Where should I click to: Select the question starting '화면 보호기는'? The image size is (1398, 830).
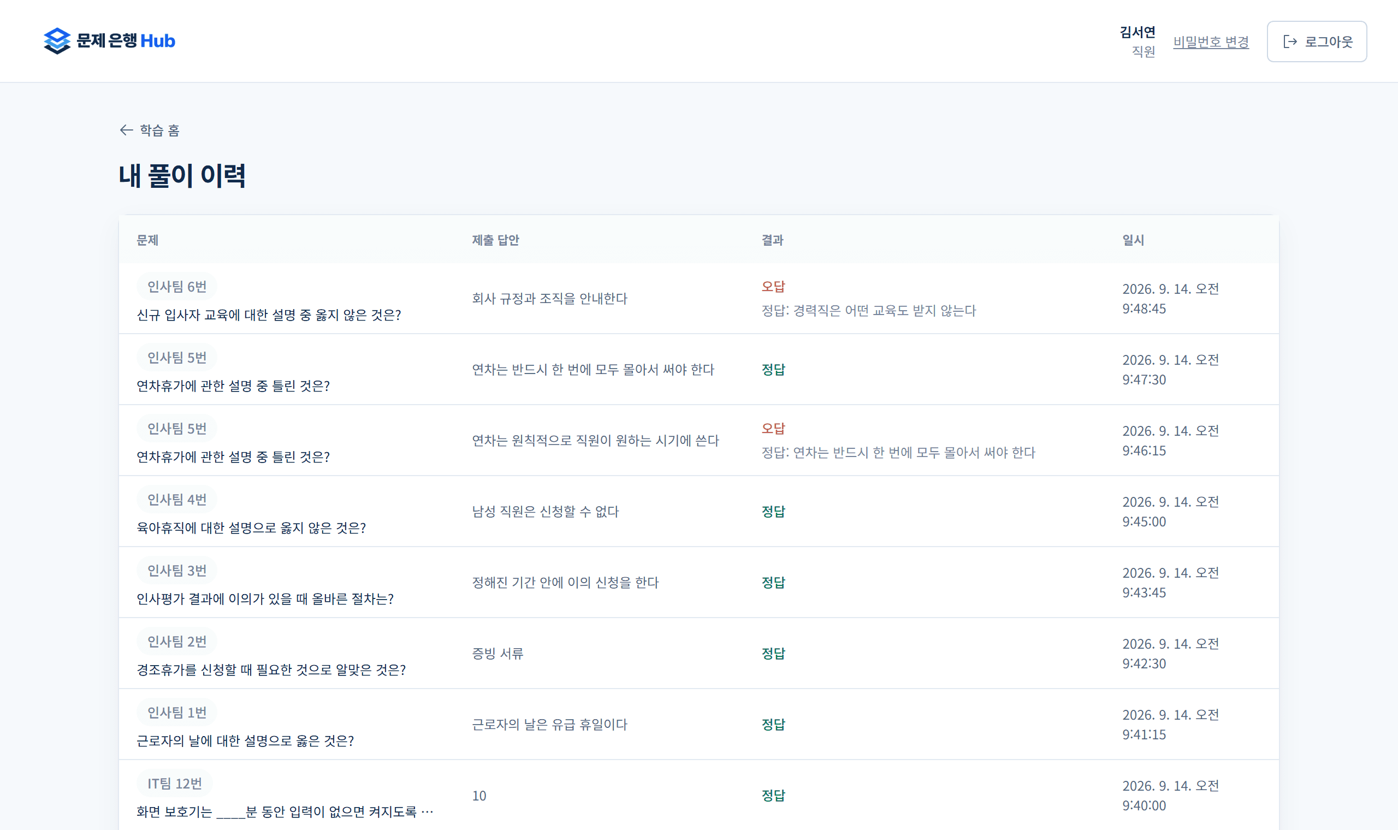285,812
